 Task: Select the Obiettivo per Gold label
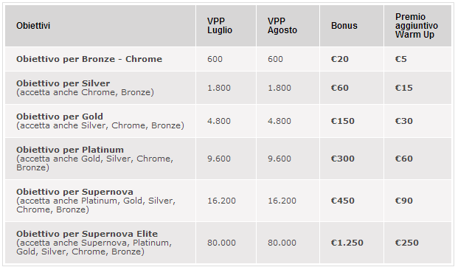(x=60, y=117)
